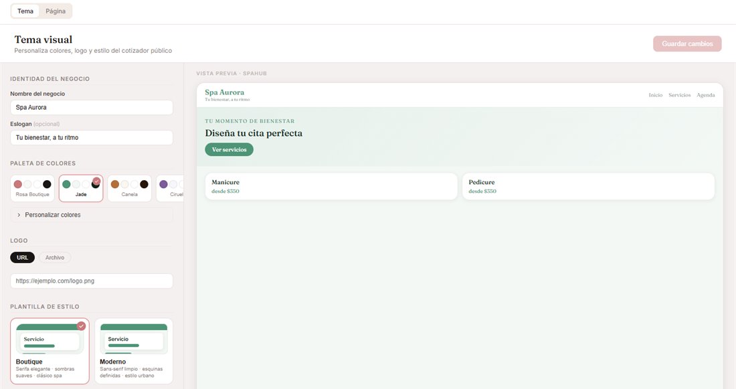Expand Personalizar colores section
The width and height of the screenshot is (736, 389).
click(92, 215)
